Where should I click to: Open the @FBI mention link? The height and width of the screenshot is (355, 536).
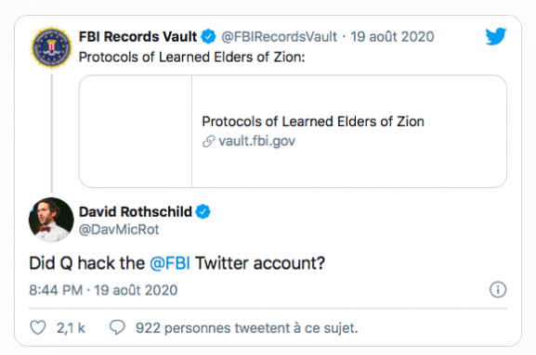[x=170, y=263]
